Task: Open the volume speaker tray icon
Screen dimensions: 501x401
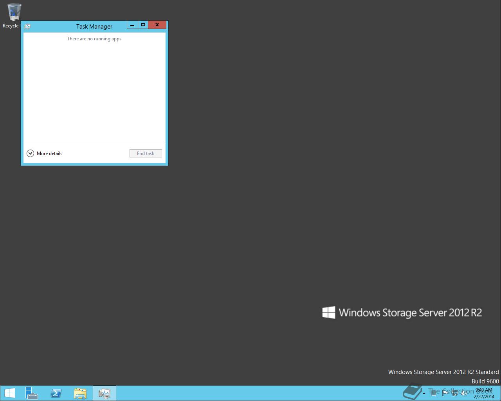Action: point(464,393)
